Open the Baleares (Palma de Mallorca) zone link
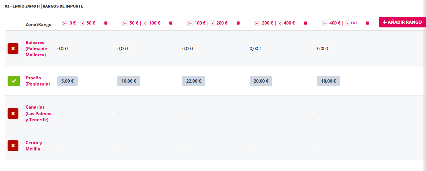The image size is (426, 171). (36, 49)
